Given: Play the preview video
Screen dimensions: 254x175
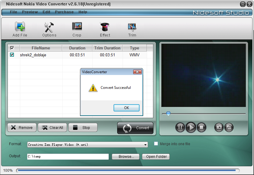Looking at the screenshot, I should (191, 127).
